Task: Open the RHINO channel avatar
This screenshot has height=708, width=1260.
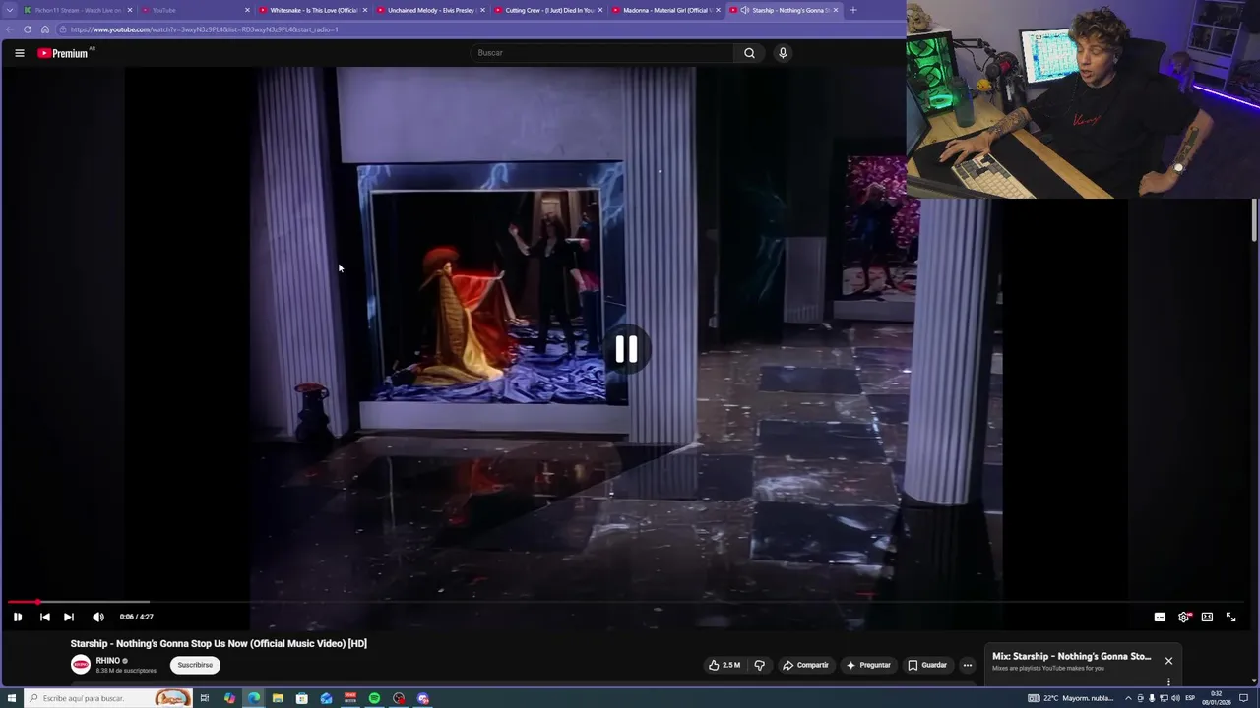Action: 81,665
